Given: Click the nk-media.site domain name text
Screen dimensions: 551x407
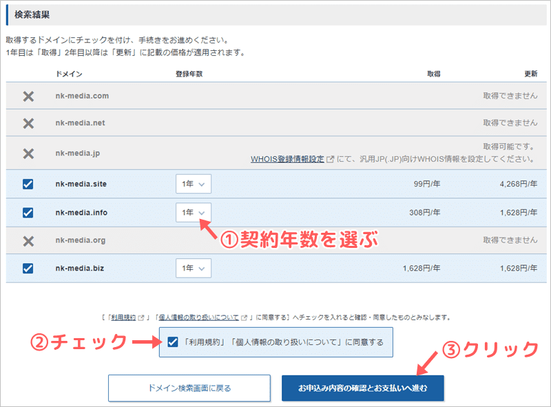Looking at the screenshot, I should [x=81, y=185].
